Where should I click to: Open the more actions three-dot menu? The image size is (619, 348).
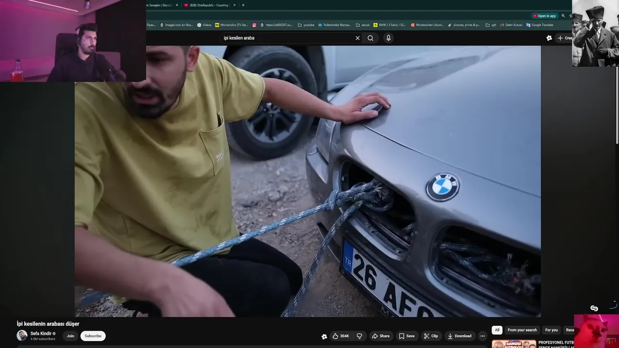(482, 336)
